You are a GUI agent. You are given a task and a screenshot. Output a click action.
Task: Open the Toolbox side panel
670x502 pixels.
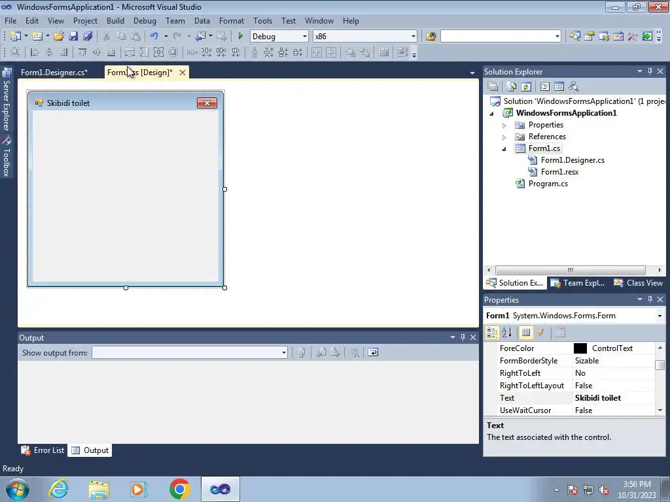point(6,157)
